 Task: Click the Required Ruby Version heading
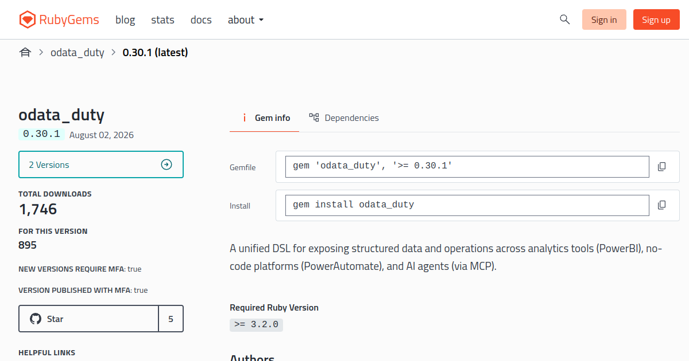[x=274, y=308]
